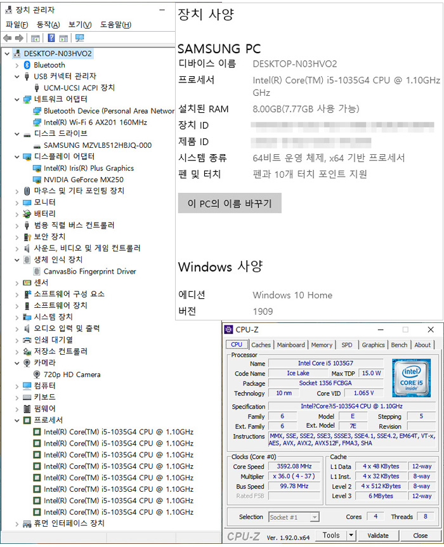The width and height of the screenshot is (444, 547).
Task: Click the storage controller (저장소 컨트롤러) icon
Action: click(x=27, y=352)
